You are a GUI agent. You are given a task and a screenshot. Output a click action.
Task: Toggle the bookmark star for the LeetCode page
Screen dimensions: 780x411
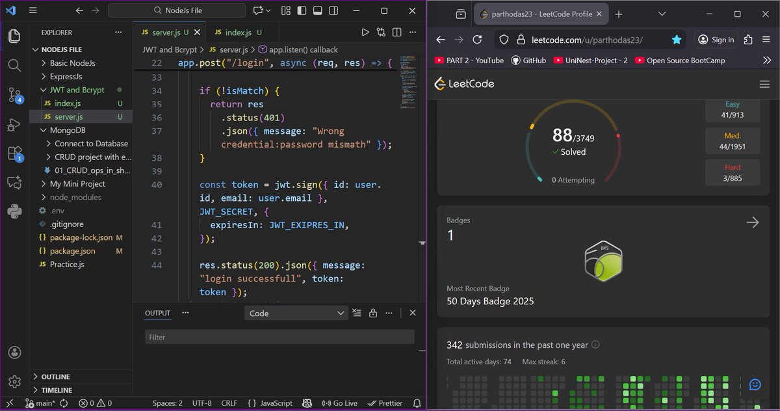click(677, 39)
